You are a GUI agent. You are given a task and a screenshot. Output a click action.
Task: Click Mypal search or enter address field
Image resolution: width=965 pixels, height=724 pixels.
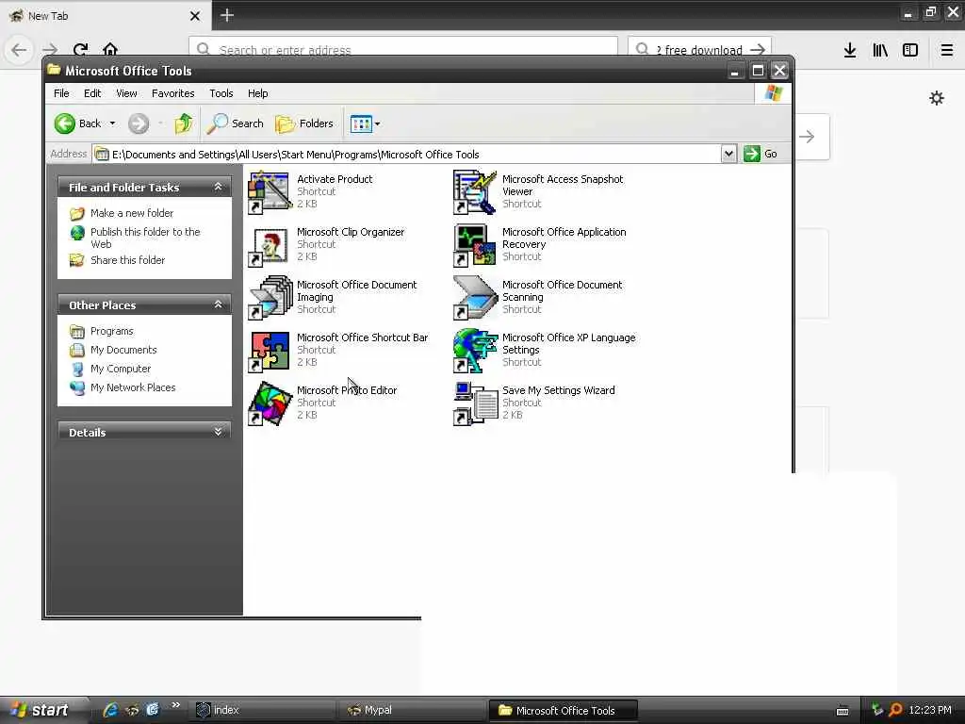(x=403, y=48)
